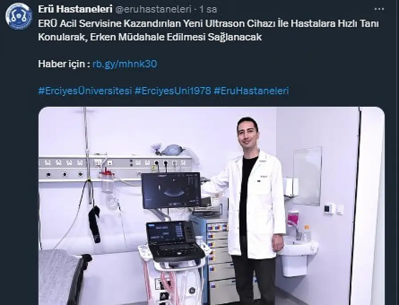The height and width of the screenshot is (305, 399).
Task: Click the blue resuscitation bag on the wall rail
Action: (x=169, y=149)
